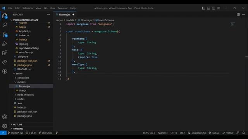Click the feedback icon beside the bell
Viewport: 248px width, 139px height.
(238, 133)
